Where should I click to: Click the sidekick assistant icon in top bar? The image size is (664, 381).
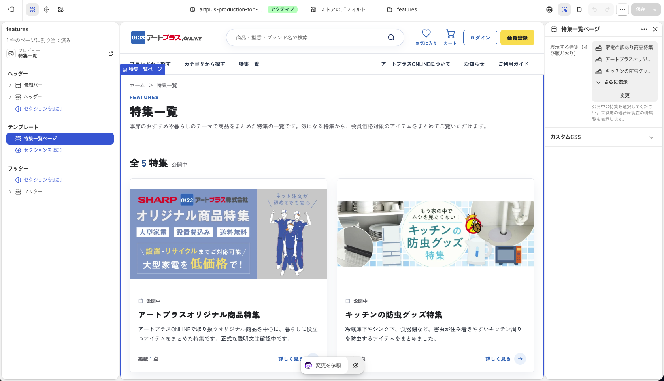tap(549, 9)
